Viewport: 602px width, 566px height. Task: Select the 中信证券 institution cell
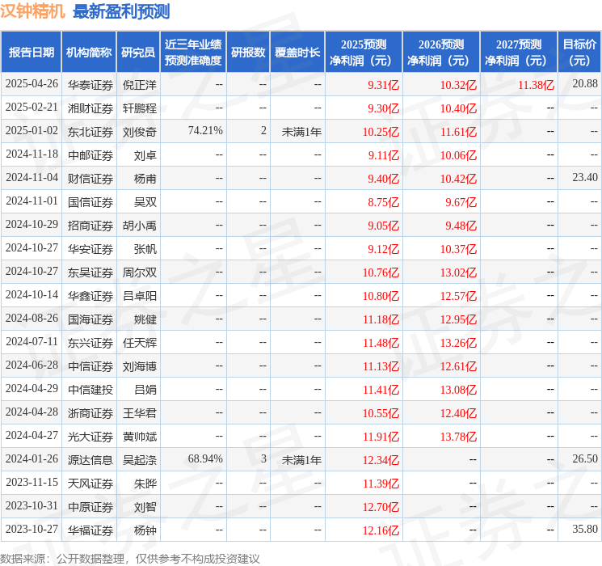pos(91,366)
